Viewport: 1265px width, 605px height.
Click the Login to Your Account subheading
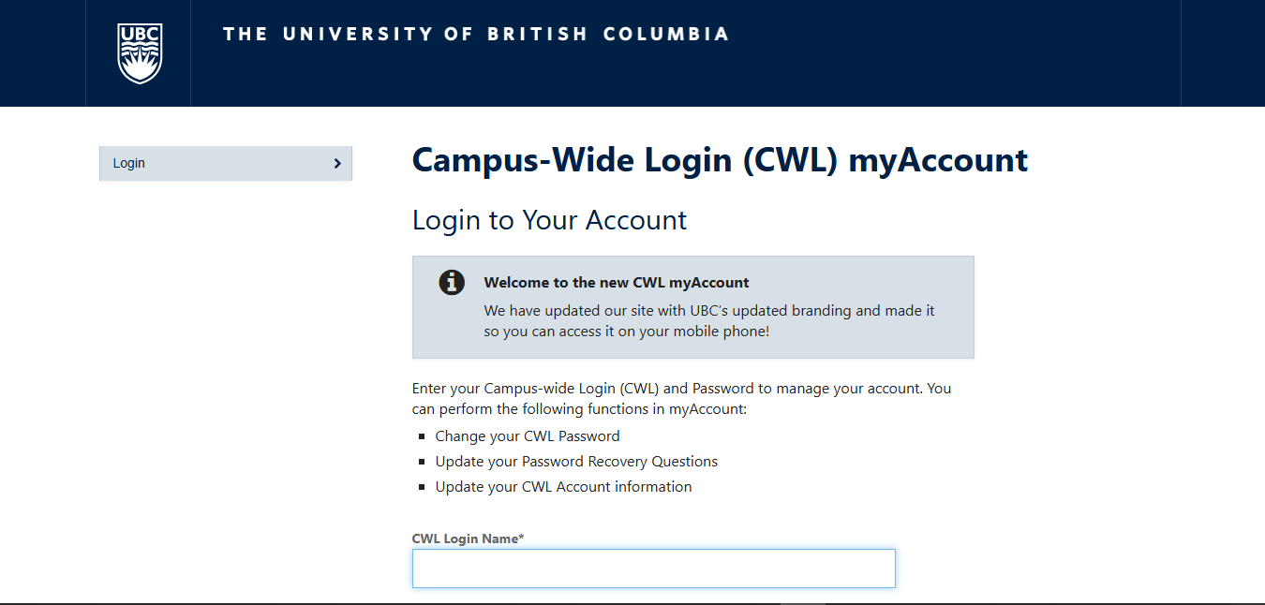tap(549, 220)
